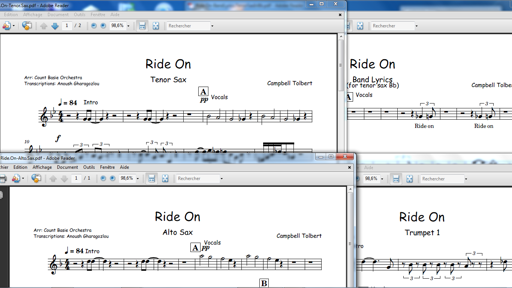Open Aide menu in Trumpet 1 window
Viewport: 512px width, 288px height.
(x=369, y=168)
